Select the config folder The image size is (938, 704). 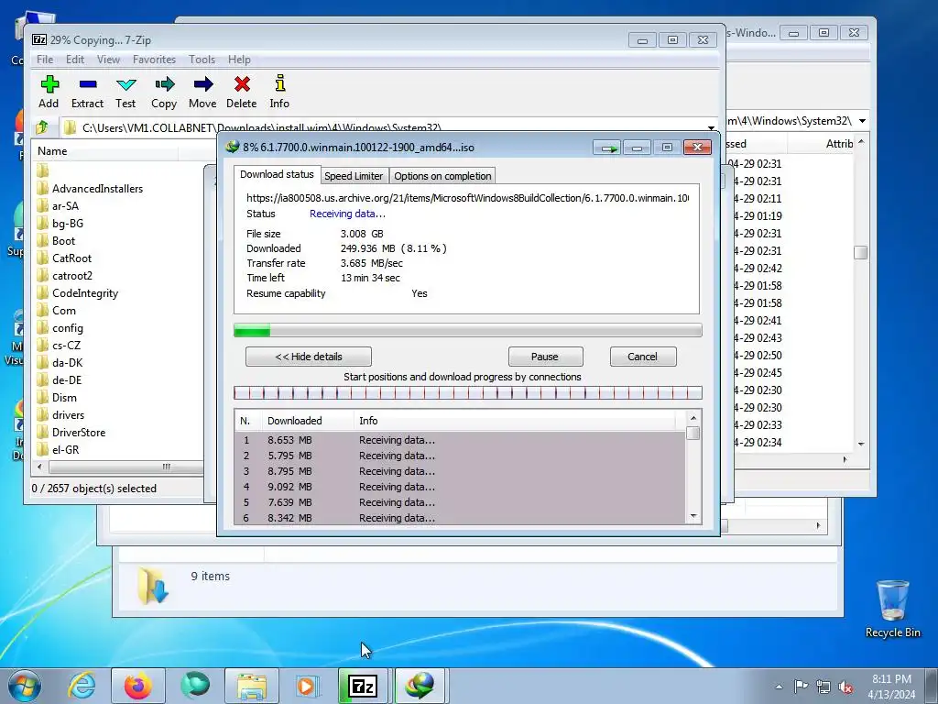[60, 328]
